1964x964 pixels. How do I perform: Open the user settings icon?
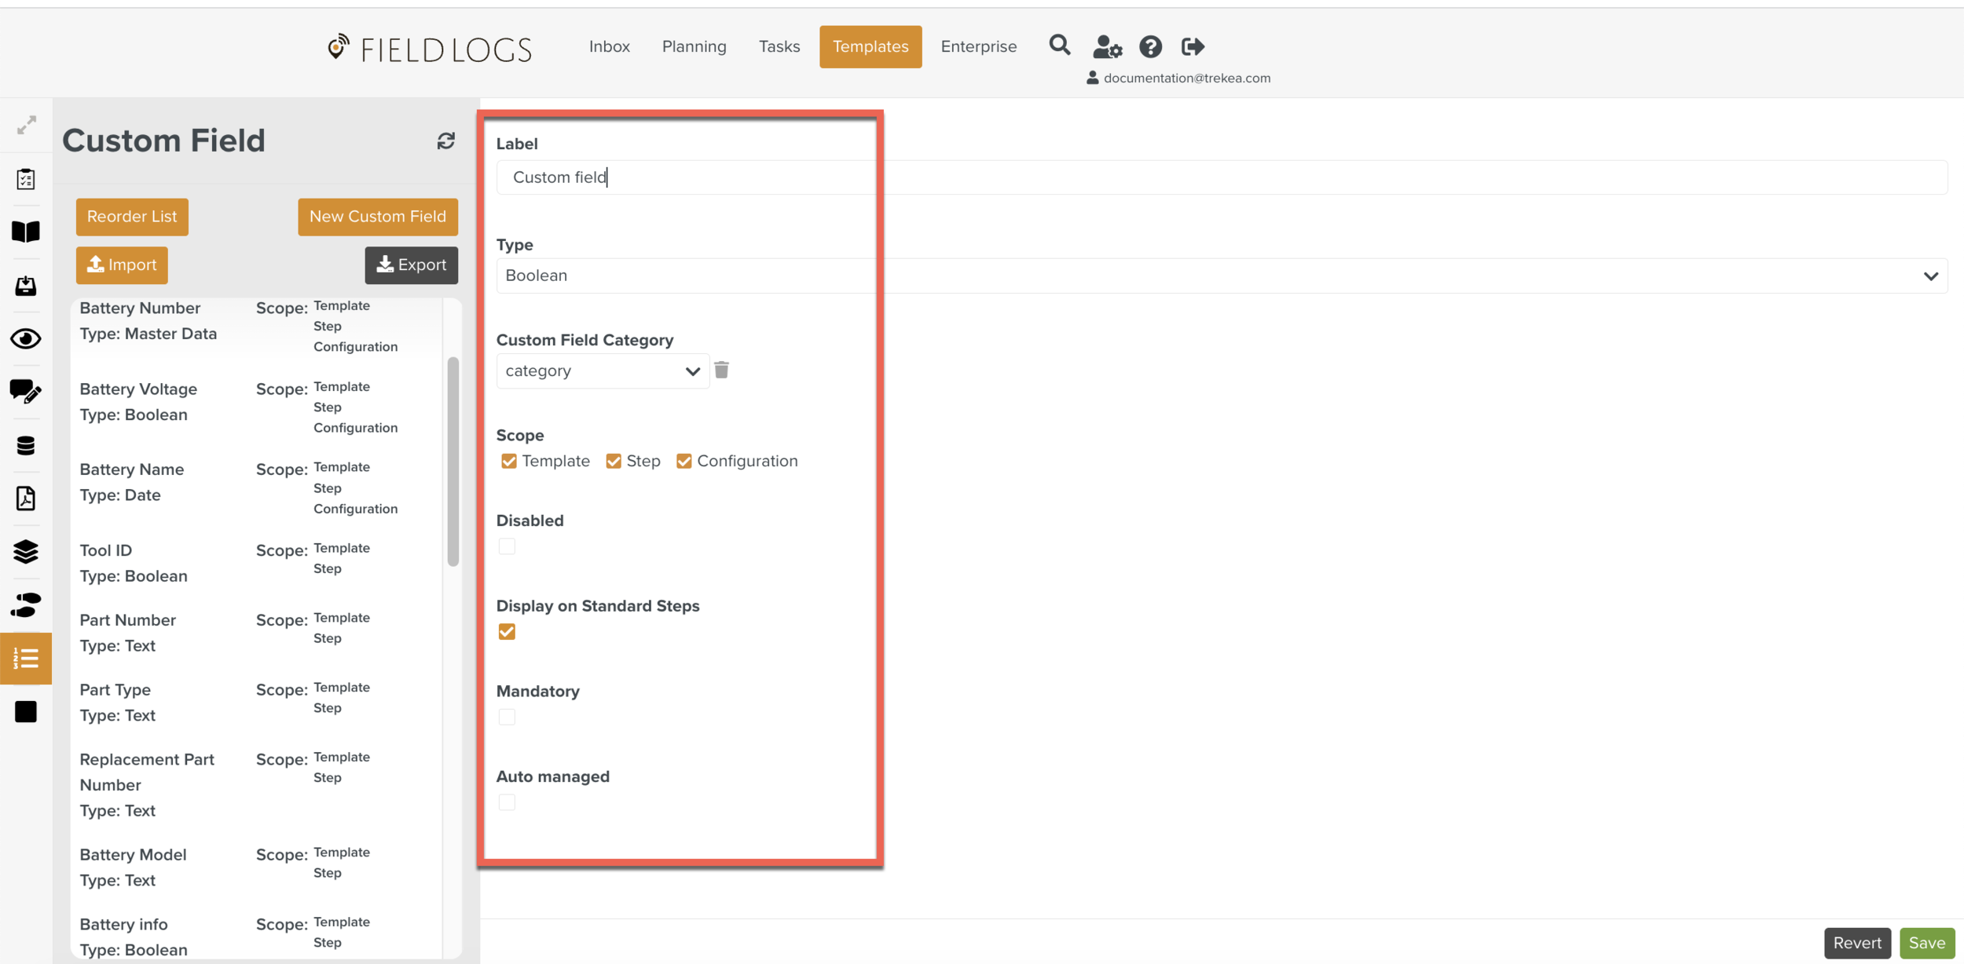[x=1107, y=47]
